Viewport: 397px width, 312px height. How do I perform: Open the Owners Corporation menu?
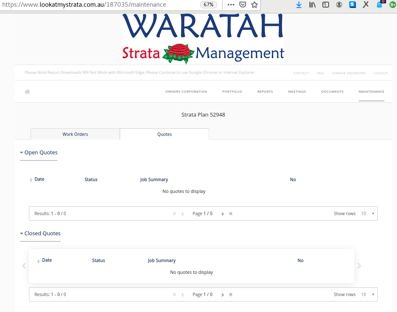point(186,92)
